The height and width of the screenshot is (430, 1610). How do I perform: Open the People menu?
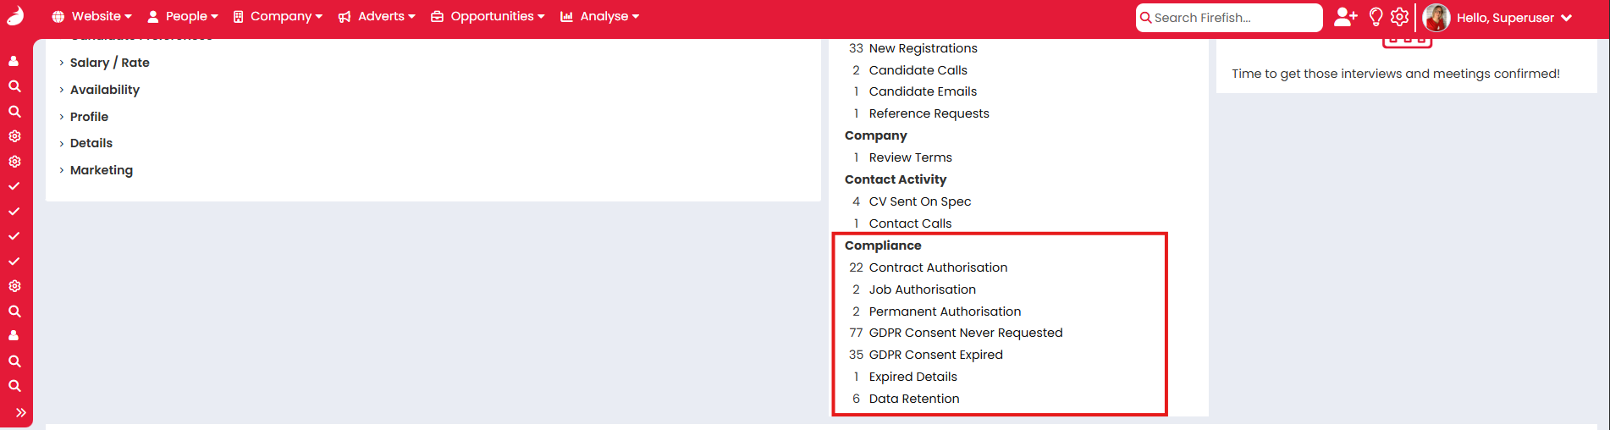tap(183, 16)
